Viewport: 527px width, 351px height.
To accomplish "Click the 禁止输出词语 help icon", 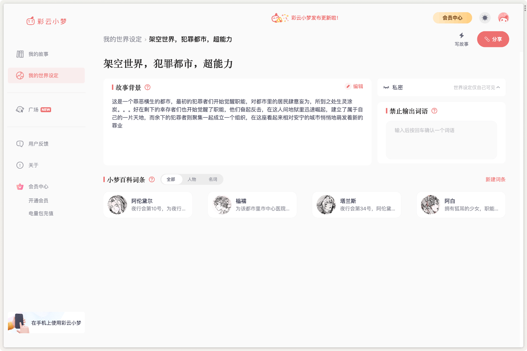I will pos(434,111).
